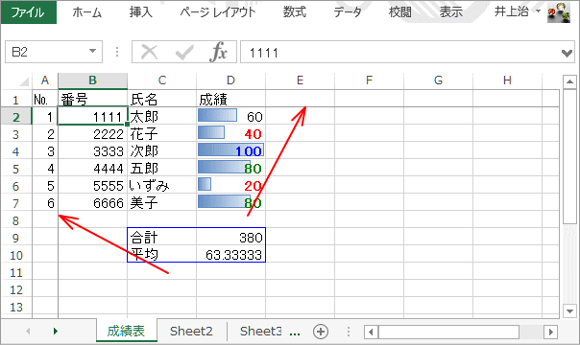Click the user account avatar picture
The width and height of the screenshot is (580, 345).
559,12
